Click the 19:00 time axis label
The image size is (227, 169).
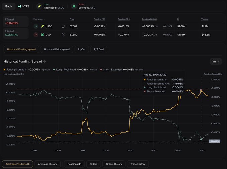(x=130, y=151)
